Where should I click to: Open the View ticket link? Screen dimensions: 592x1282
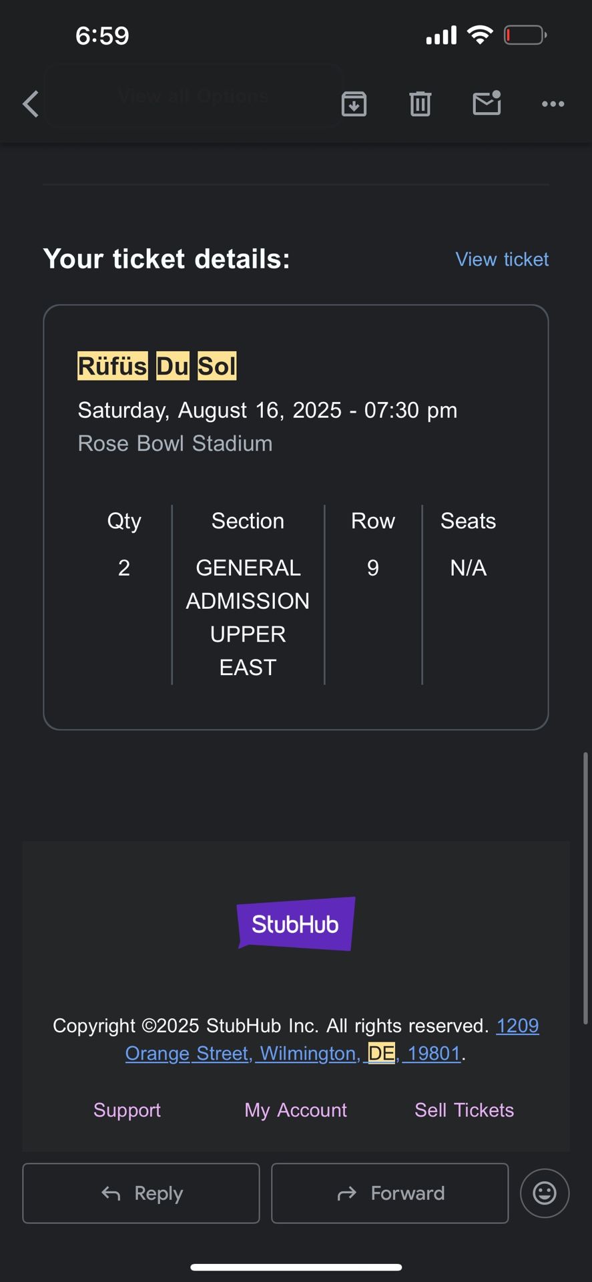502,259
